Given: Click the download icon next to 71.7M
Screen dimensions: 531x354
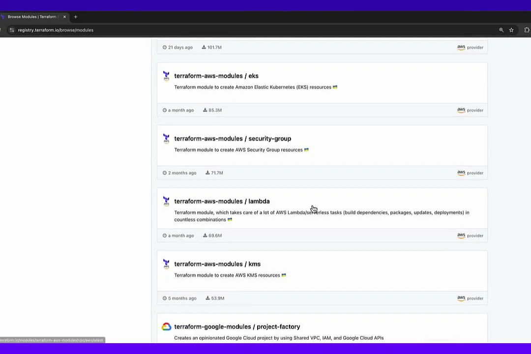Looking at the screenshot, I should tap(207, 173).
